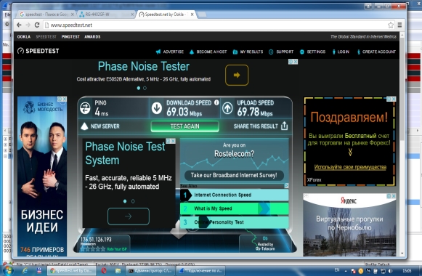Bookmark the page with the star icon
This screenshot has width=422, height=276.
[391, 25]
